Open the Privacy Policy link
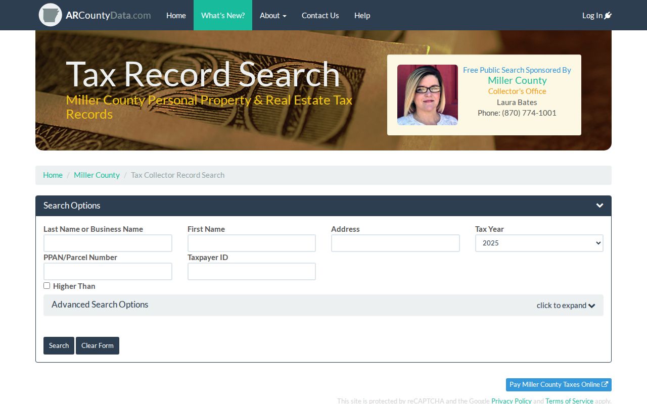The image size is (647, 404). (x=512, y=400)
